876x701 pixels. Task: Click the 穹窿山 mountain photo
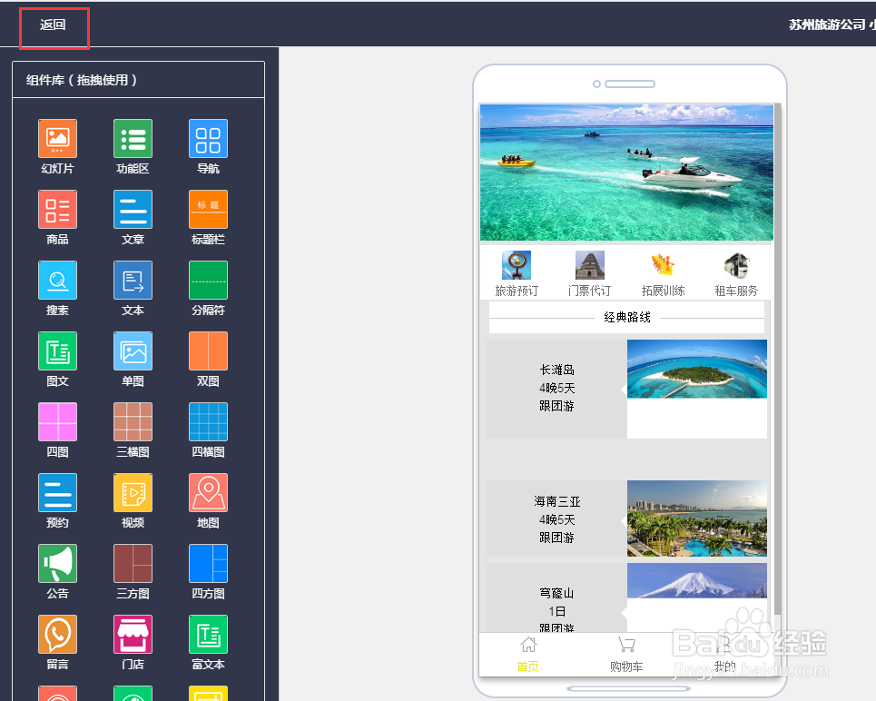coord(697,581)
